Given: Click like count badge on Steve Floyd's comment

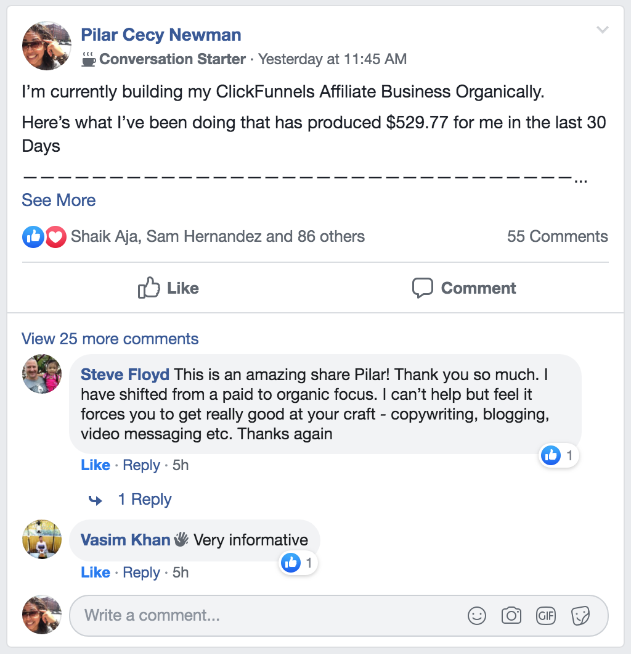Looking at the screenshot, I should [x=559, y=456].
